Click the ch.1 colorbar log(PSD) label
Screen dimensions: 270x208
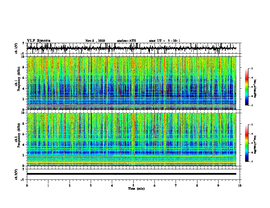click(x=255, y=88)
